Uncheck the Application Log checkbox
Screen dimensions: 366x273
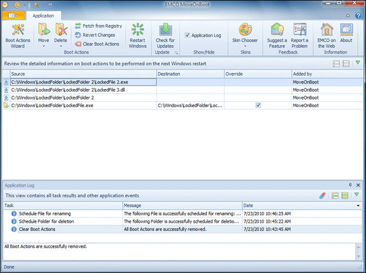[x=188, y=35]
